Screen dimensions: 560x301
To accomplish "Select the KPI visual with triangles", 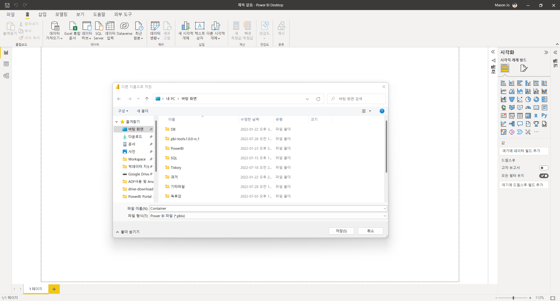I will tap(503, 116).
